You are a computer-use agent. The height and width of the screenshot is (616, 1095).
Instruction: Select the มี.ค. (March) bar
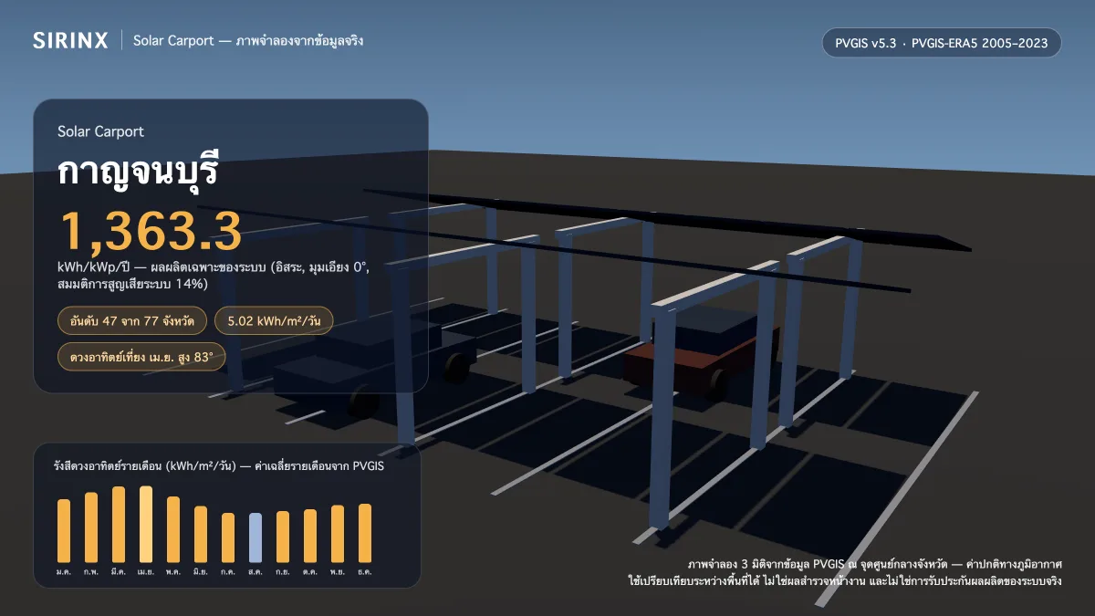click(119, 525)
